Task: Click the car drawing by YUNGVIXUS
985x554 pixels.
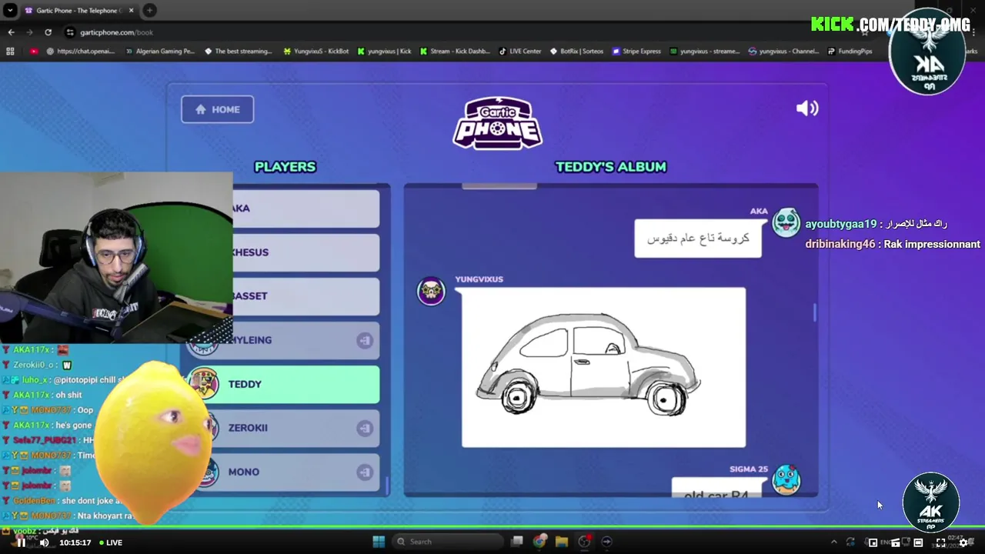Action: (603, 367)
